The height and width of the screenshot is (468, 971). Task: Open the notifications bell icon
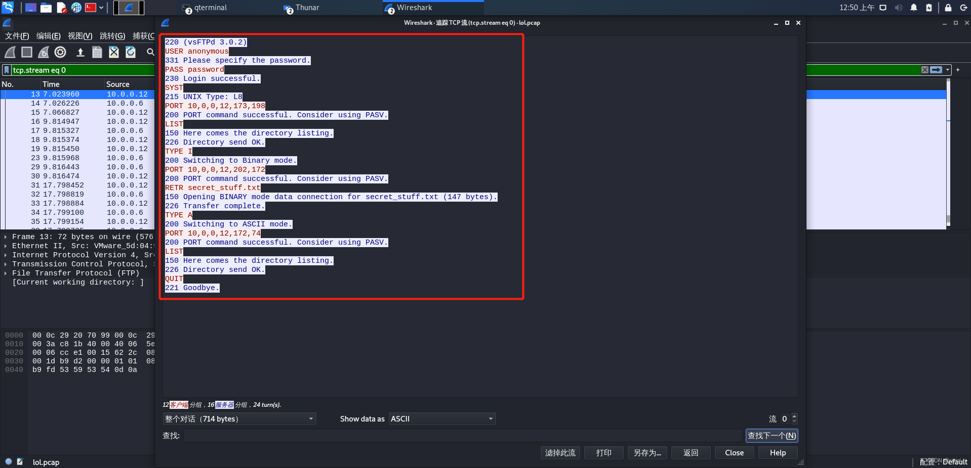pyautogui.click(x=914, y=8)
